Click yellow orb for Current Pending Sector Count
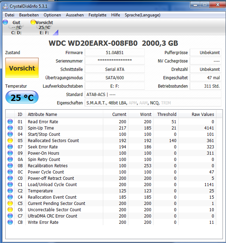226x243 pixels. [x=10, y=203]
